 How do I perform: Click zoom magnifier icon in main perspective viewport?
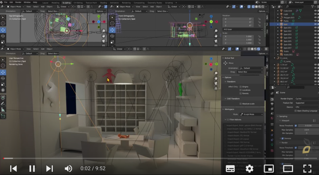point(216,73)
